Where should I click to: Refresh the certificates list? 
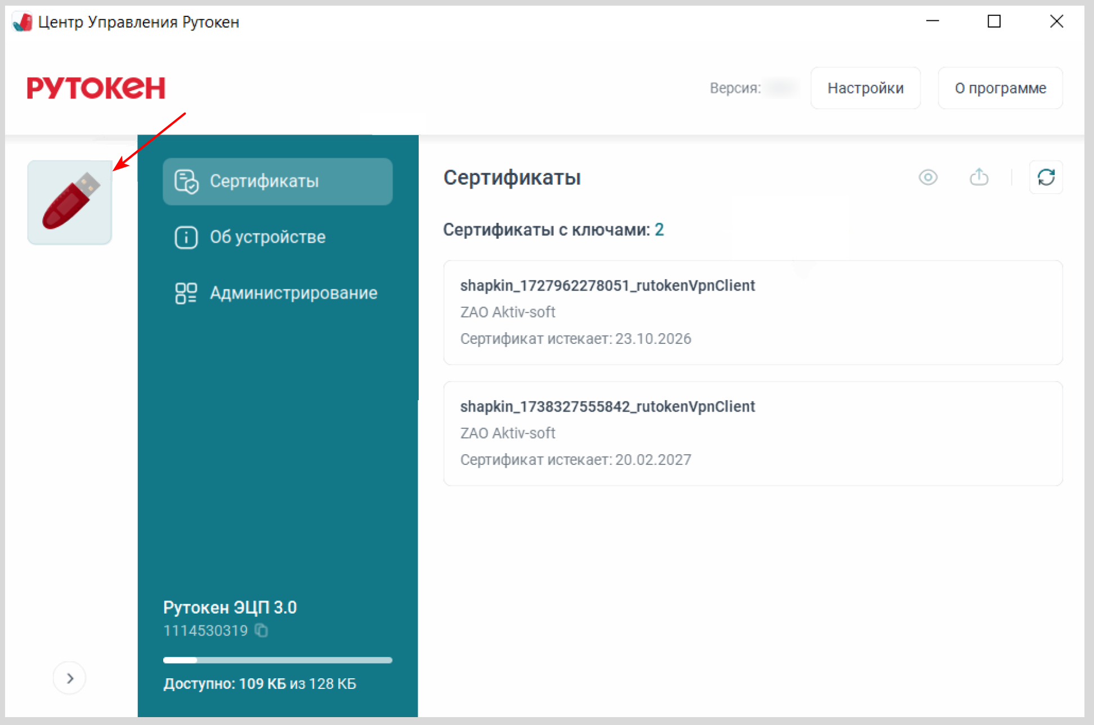[1046, 177]
